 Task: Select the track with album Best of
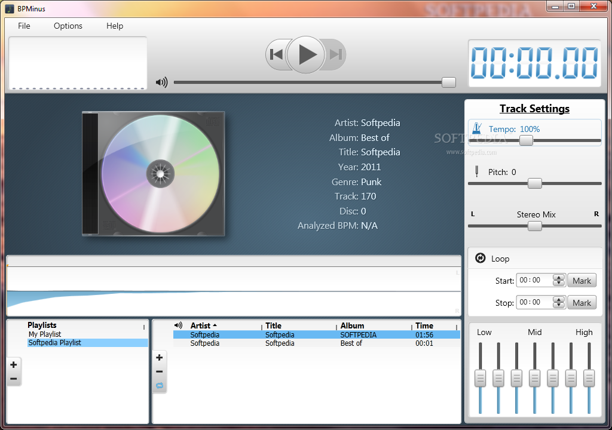(x=317, y=343)
